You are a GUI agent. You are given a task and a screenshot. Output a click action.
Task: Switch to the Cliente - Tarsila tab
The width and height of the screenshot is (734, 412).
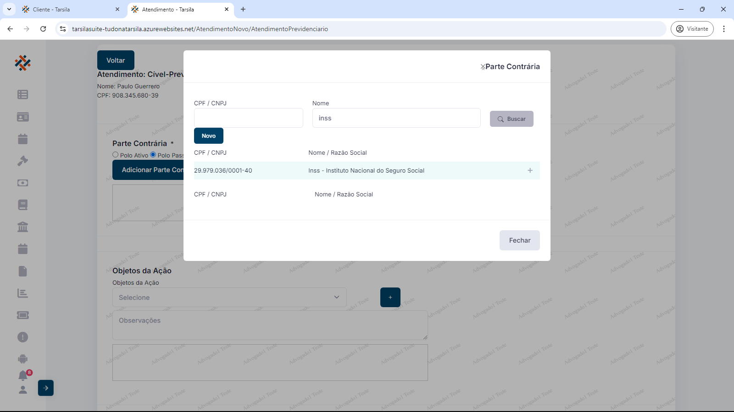[69, 9]
